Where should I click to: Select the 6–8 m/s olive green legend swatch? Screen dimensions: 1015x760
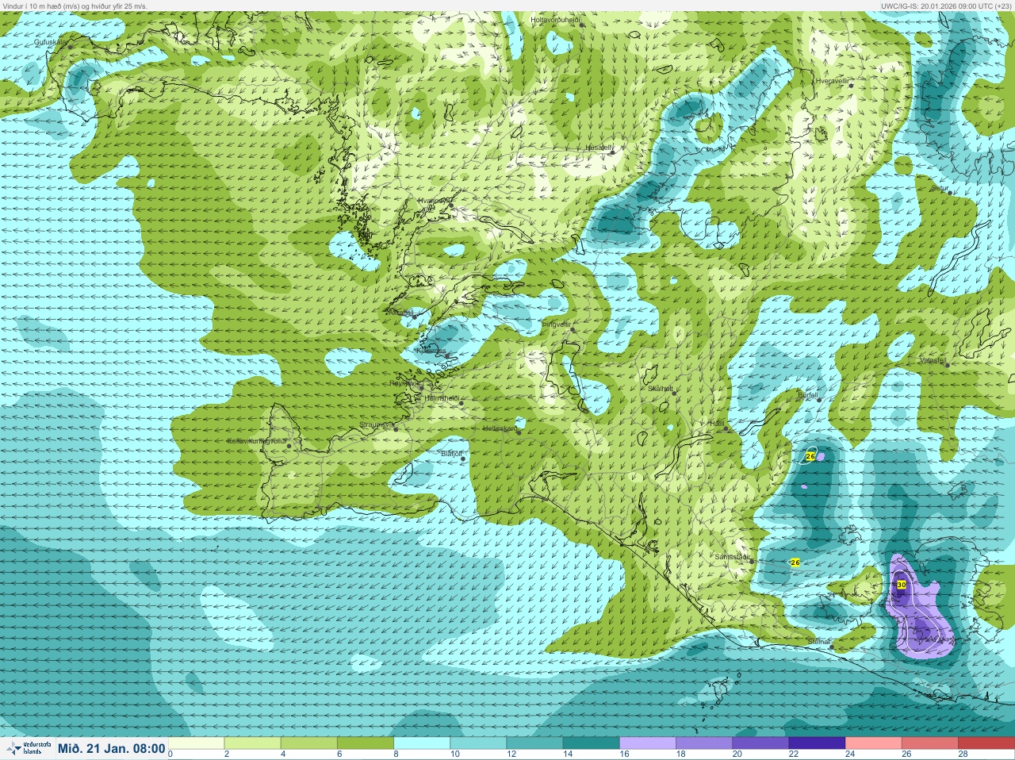coord(365,743)
